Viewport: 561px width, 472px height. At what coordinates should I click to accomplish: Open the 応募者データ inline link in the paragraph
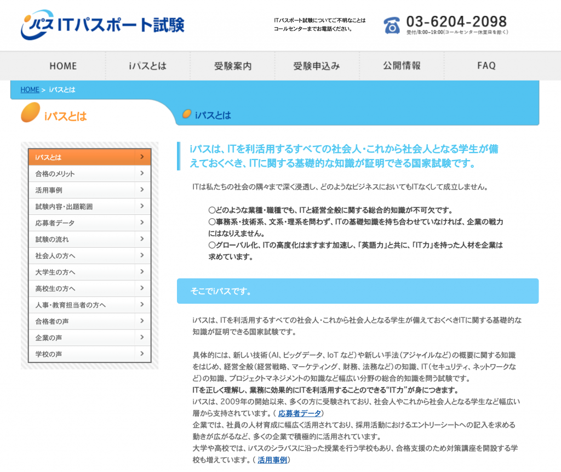[x=300, y=413]
